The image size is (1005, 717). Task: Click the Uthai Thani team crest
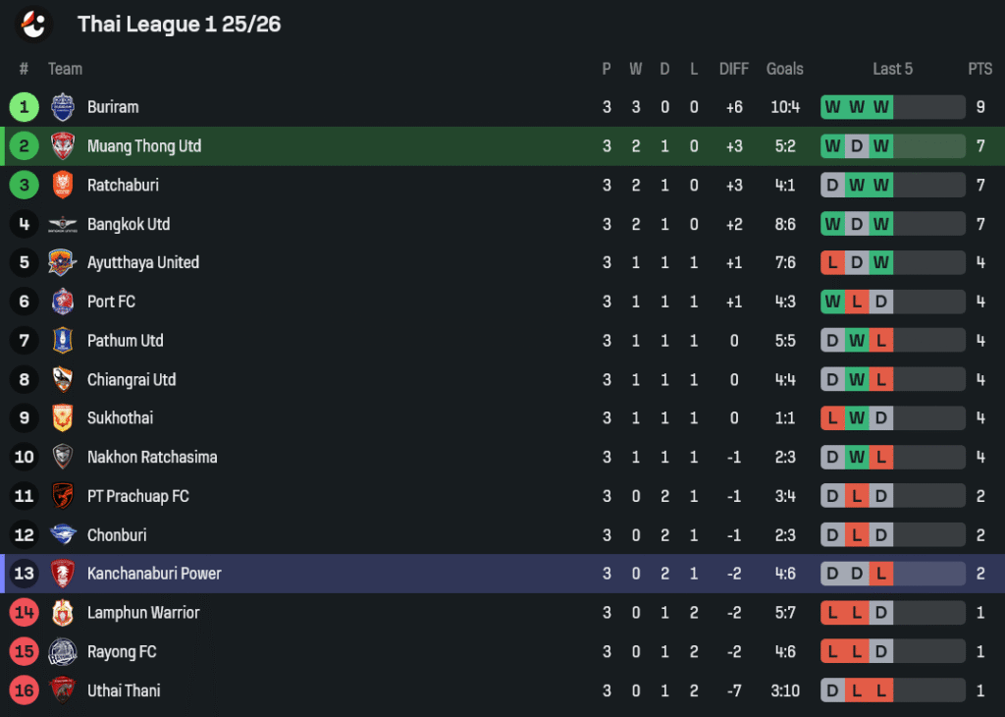point(63,690)
